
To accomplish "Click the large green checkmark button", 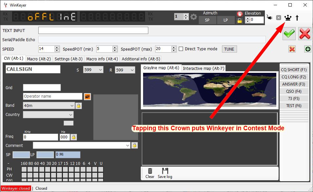I will click(x=289, y=33).
